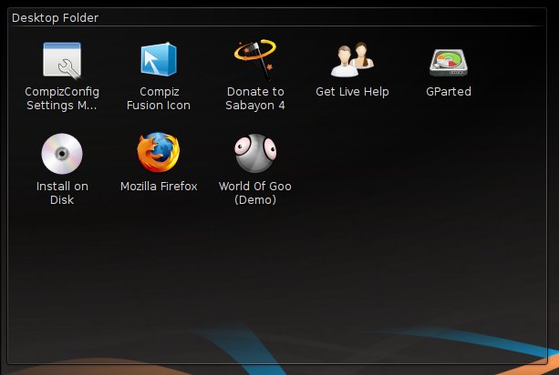The height and width of the screenshot is (375, 559).
Task: Select the "Donate to Sabayon 4" label
Action: (255, 98)
